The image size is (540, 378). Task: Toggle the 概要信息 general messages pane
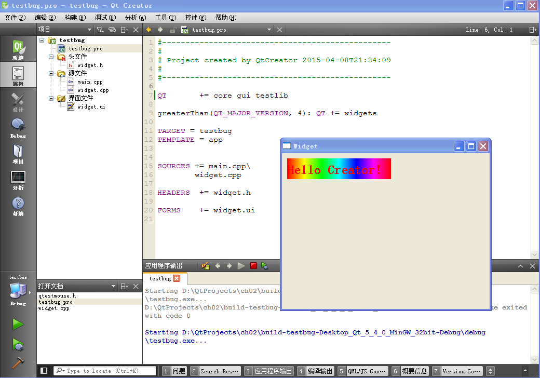(410, 371)
